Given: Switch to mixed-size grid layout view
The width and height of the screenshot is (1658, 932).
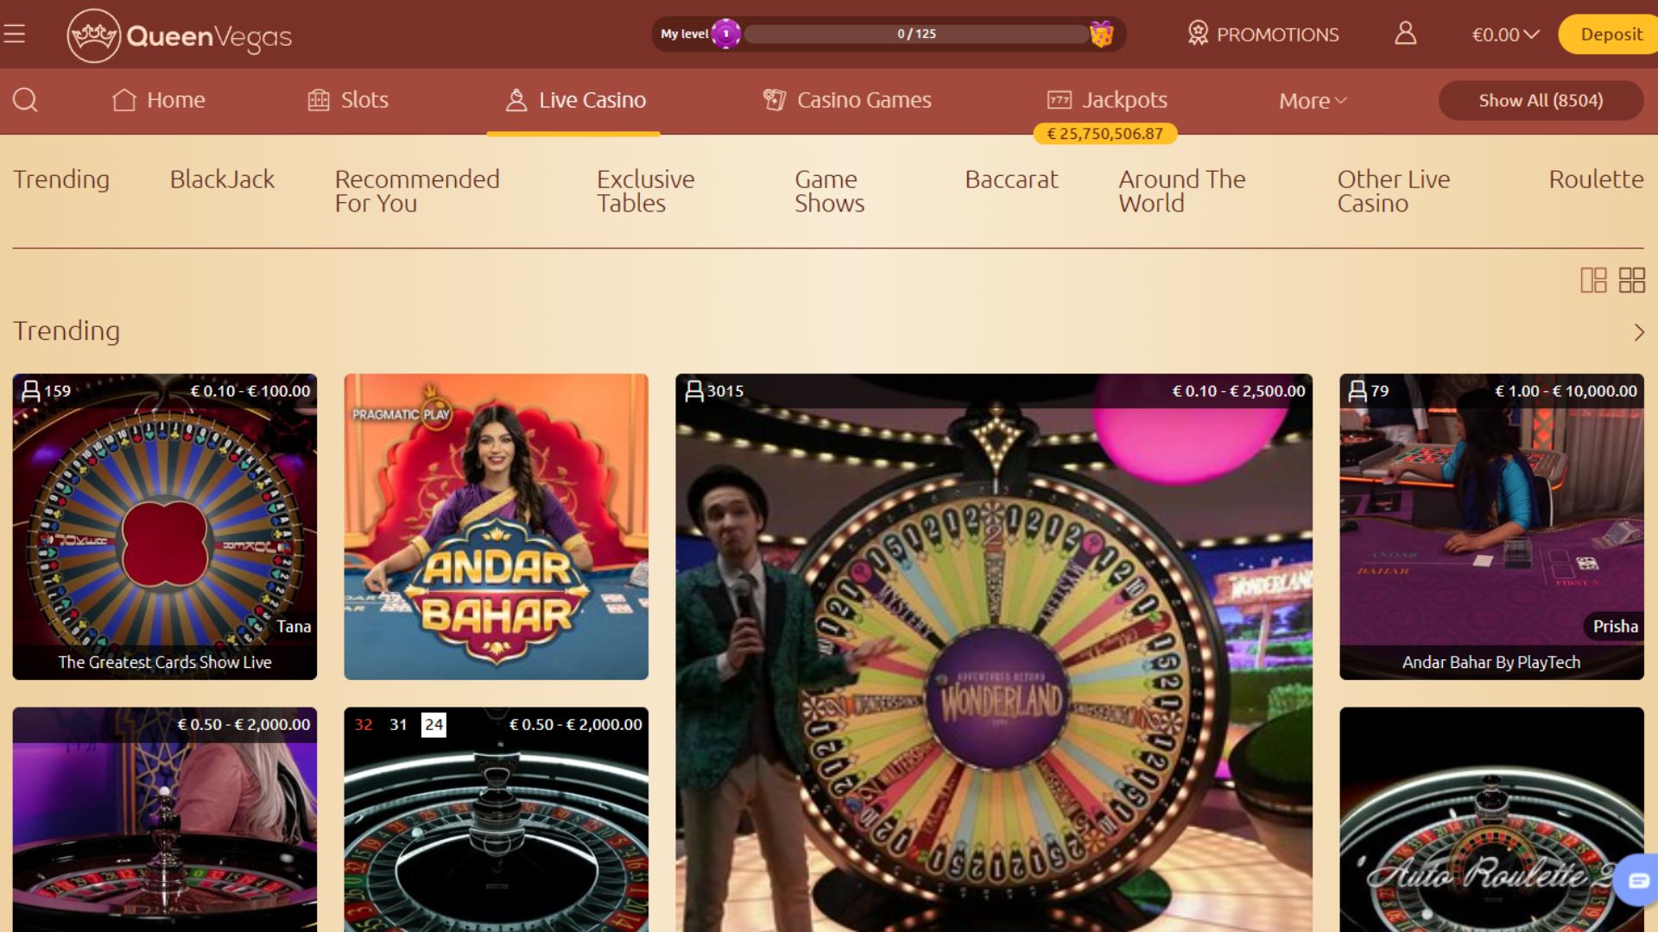Looking at the screenshot, I should pos(1593,280).
